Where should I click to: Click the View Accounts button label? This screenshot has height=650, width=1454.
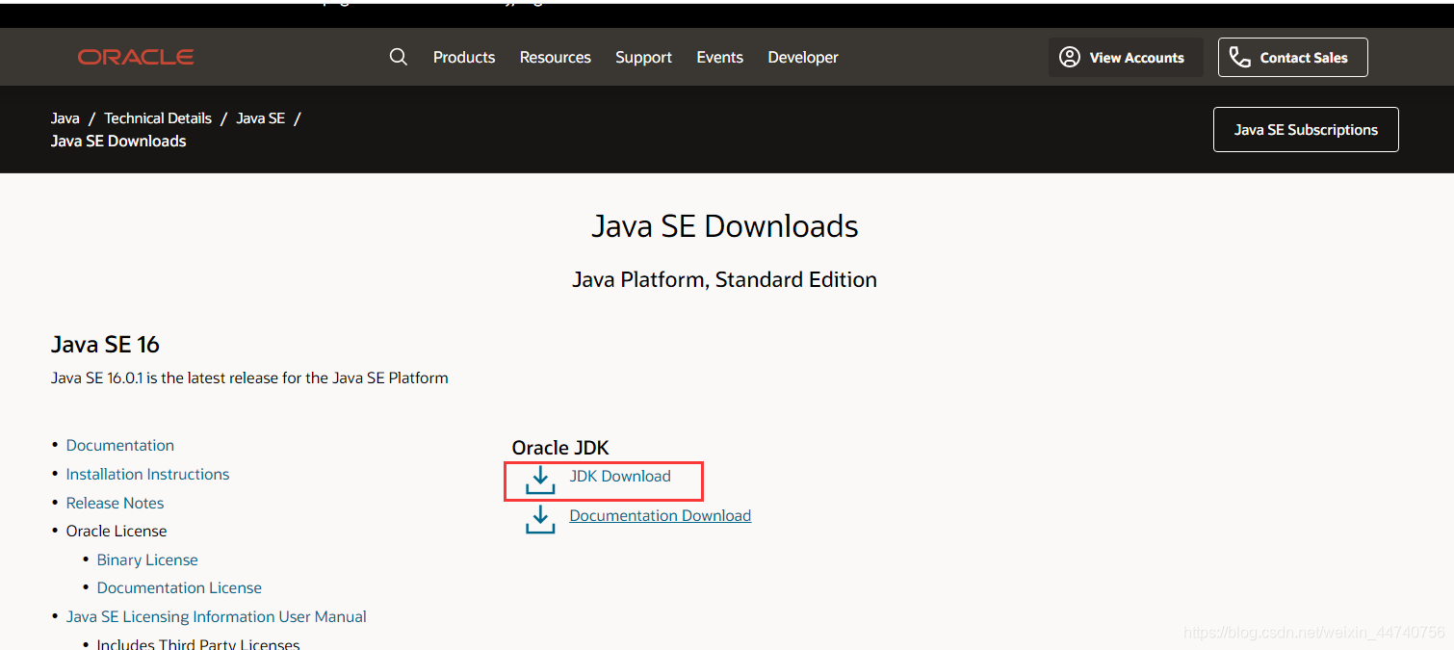pyautogui.click(x=1137, y=58)
